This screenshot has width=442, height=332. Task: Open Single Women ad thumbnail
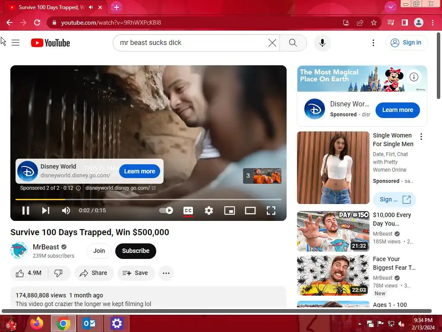pyautogui.click(x=333, y=168)
